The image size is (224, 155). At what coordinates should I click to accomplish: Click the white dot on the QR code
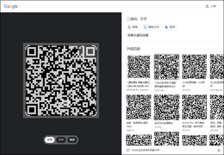click(x=61, y=80)
